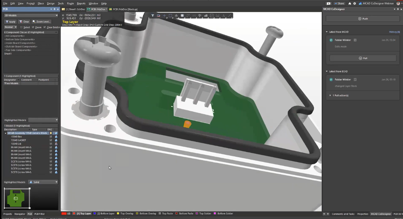Screen dimensions: 403x219
Task: Click the place component chip icon
Action: (x=182, y=16)
